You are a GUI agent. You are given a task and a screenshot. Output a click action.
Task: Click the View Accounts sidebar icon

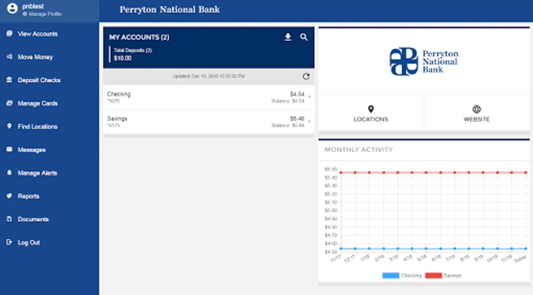pos(9,33)
